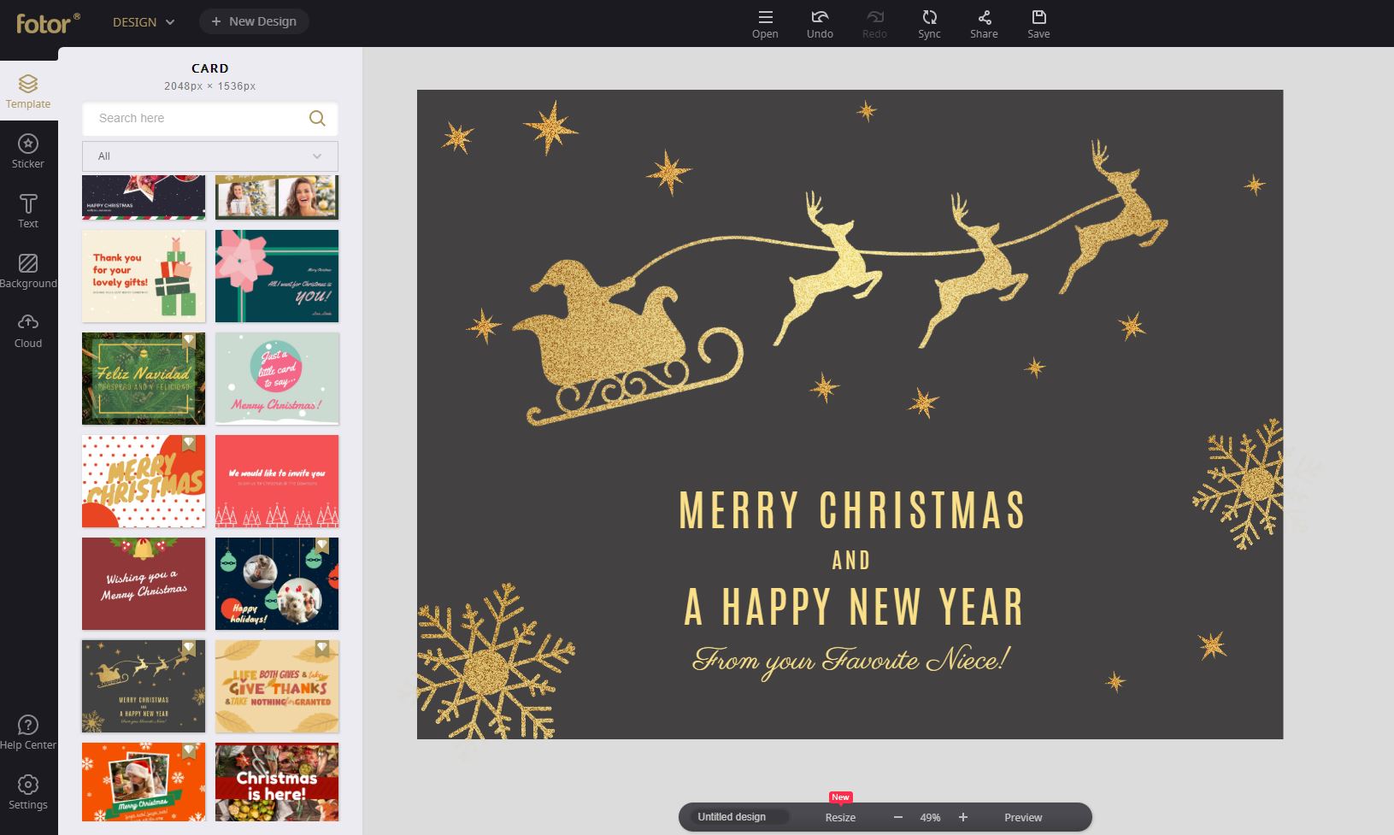Choose the All I want for Christmas is you template
1394x835 pixels.
(277, 276)
